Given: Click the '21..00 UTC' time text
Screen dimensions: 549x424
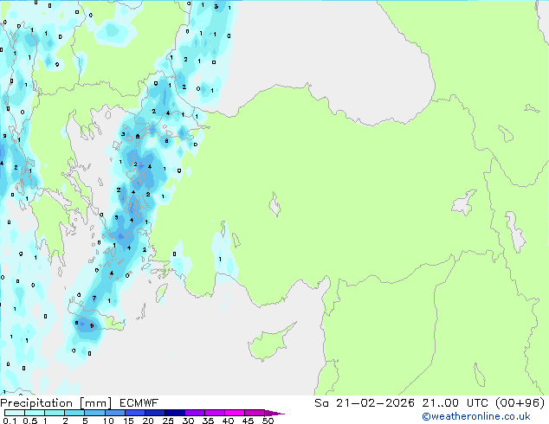Looking at the screenshot, I should pyautogui.click(x=455, y=403).
